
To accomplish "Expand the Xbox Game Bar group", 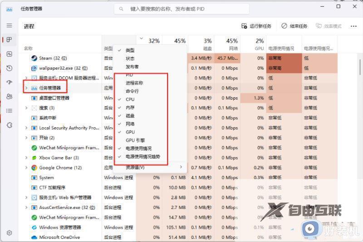I will point(26,158).
